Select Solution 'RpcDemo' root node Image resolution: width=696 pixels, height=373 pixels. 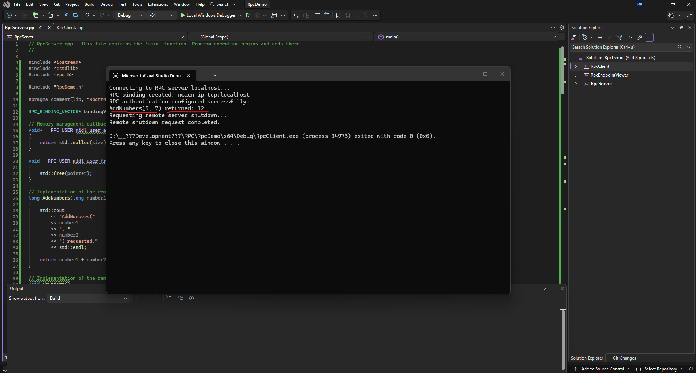click(621, 58)
